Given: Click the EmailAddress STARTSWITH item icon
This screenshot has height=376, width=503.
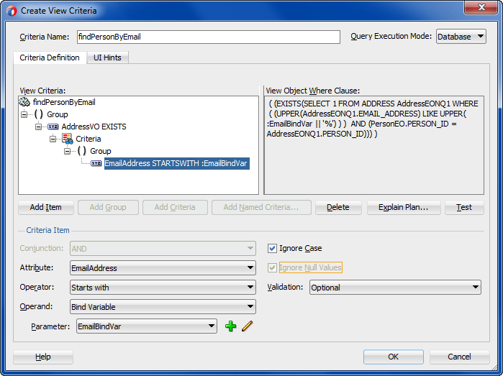Looking at the screenshot, I should pos(96,163).
